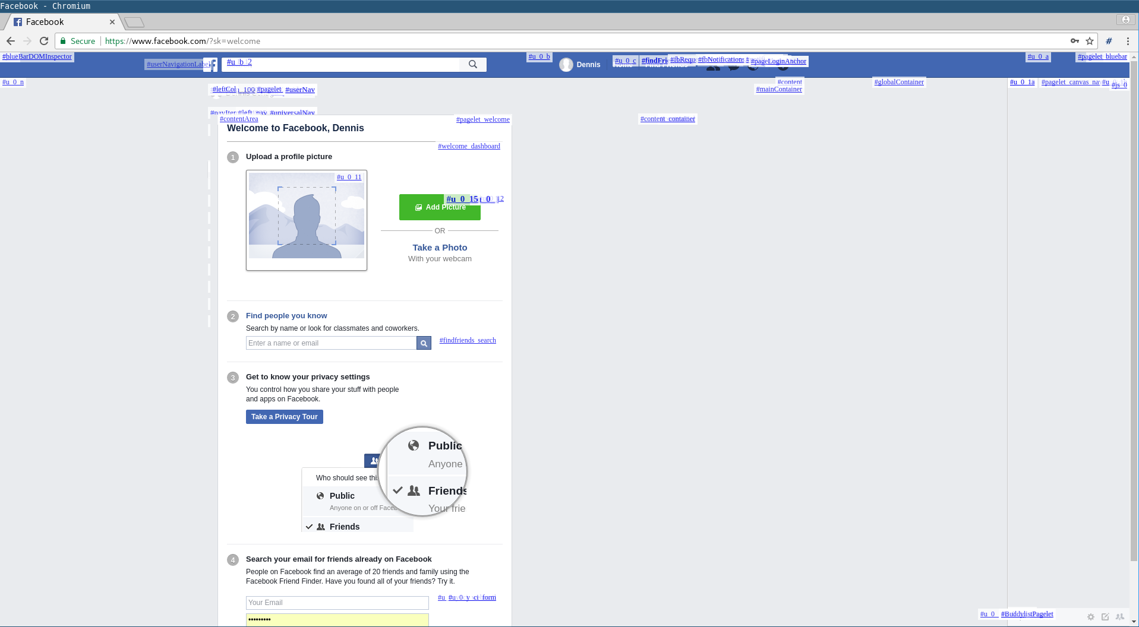1139x627 pixels.
Task: Click the yellow password field
Action: click(x=337, y=620)
